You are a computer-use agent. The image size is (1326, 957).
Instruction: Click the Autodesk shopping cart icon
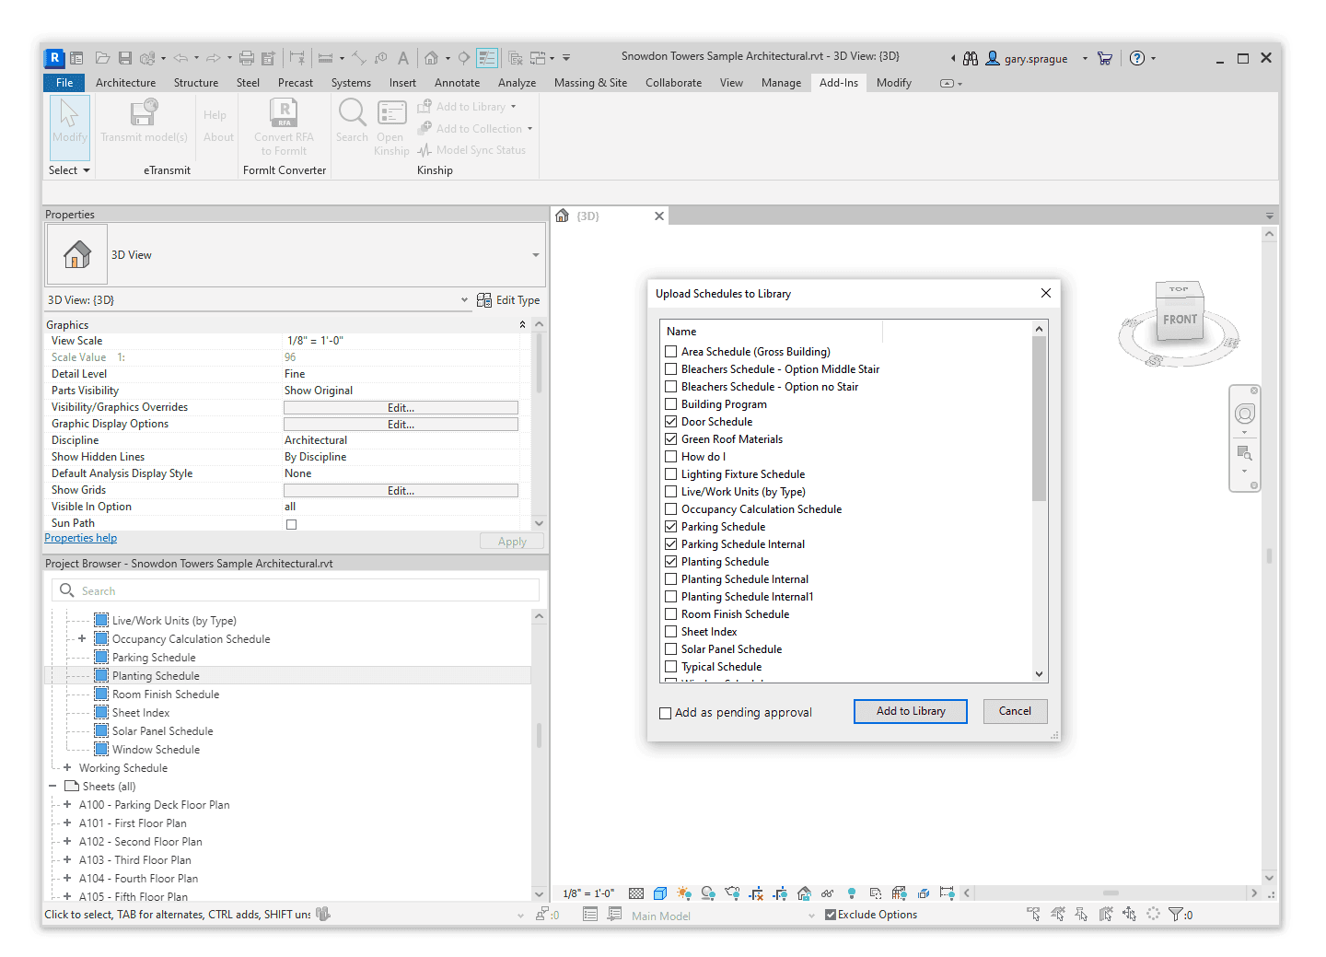1105,58
